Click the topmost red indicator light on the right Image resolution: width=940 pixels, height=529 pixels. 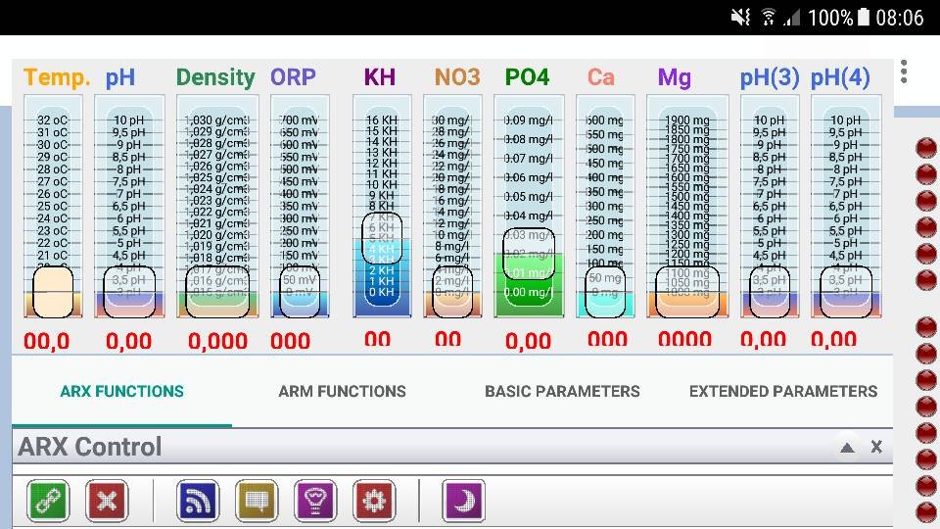(925, 148)
